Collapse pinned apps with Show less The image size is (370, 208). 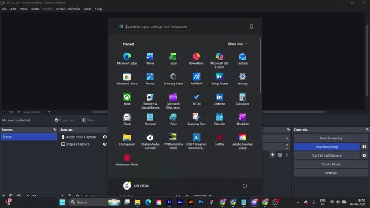pos(238,44)
